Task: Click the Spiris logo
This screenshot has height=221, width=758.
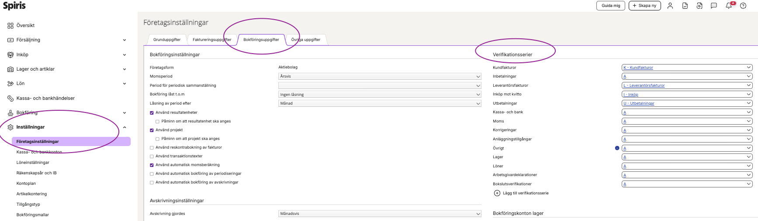Action: click(x=14, y=6)
